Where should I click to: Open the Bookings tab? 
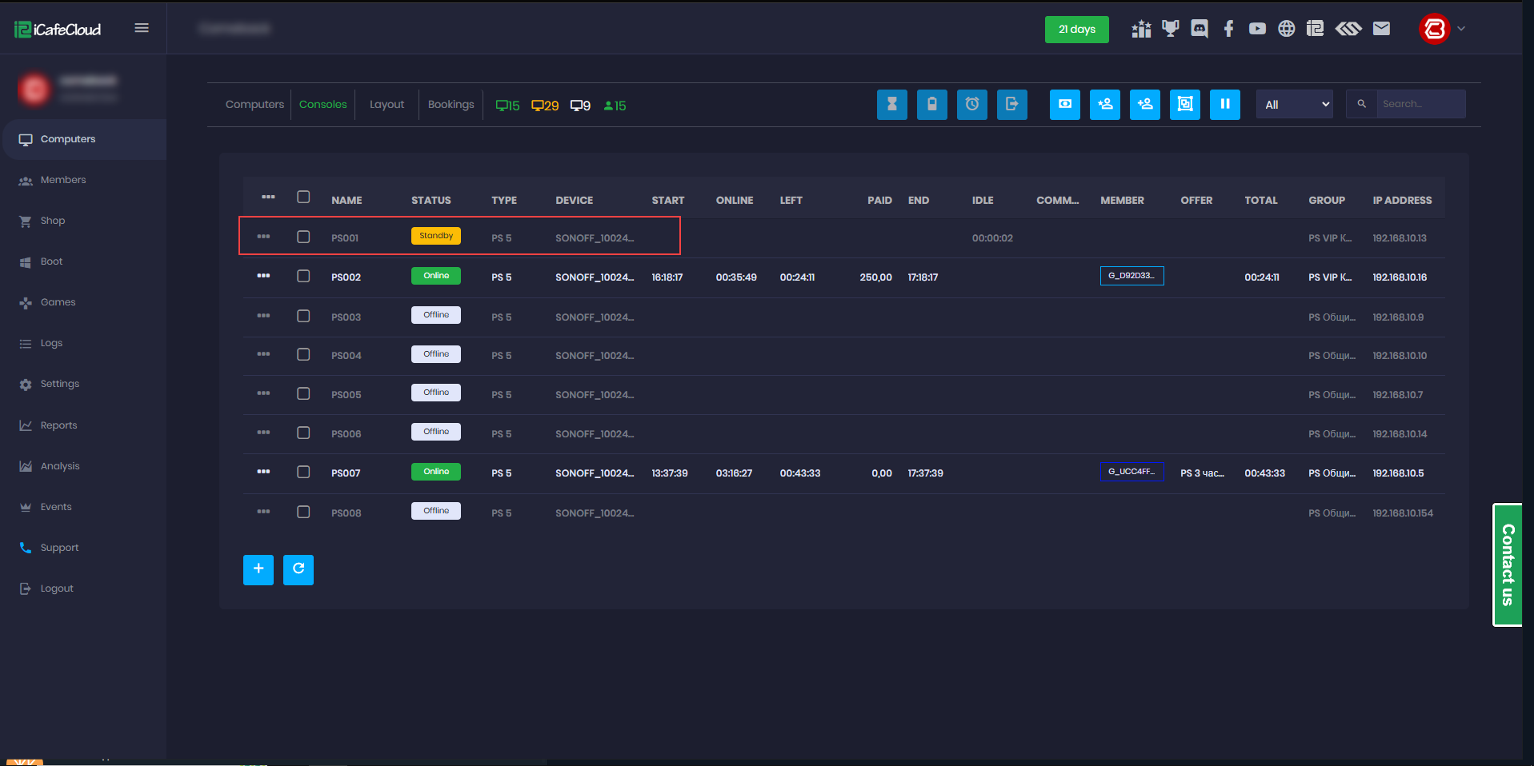point(451,105)
